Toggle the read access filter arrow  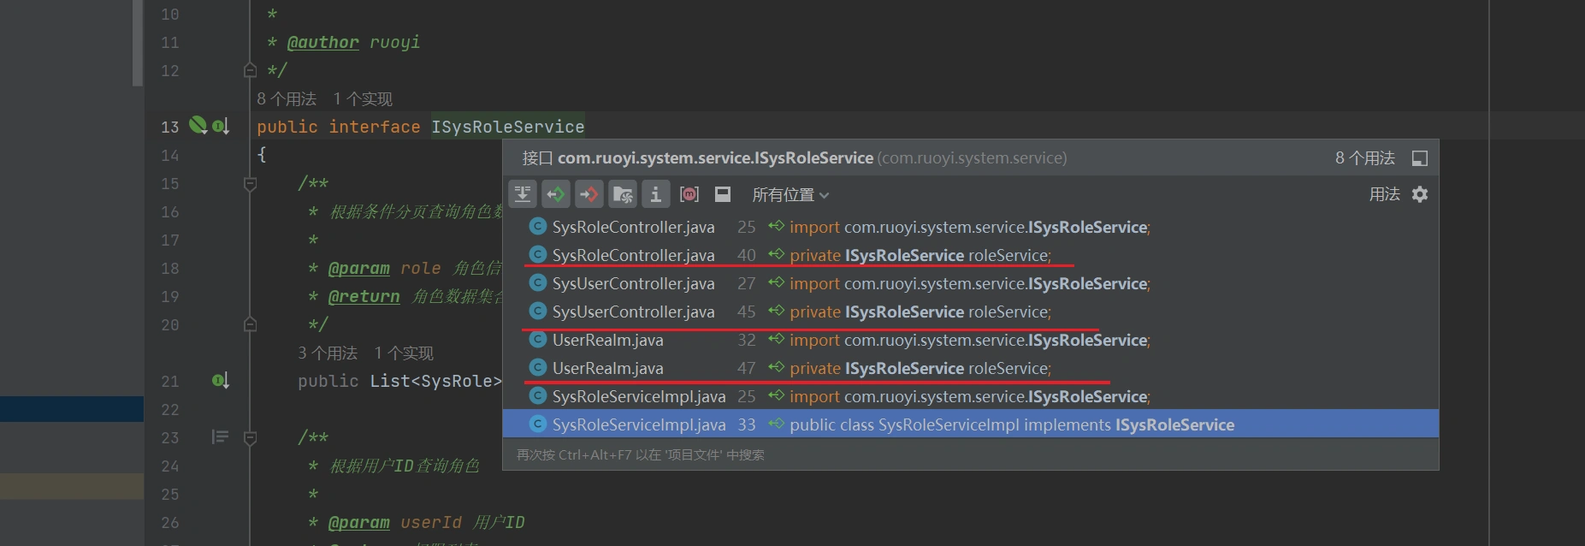pyautogui.click(x=556, y=194)
